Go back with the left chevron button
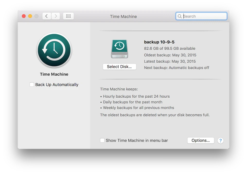This screenshot has width=247, height=174. (x=47, y=16)
